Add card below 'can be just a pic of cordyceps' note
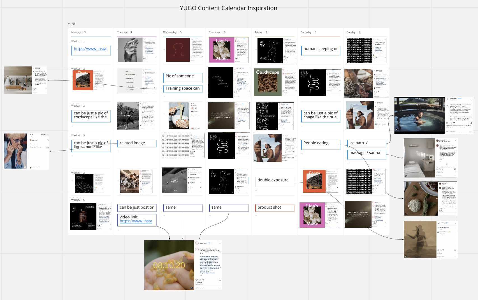The image size is (478, 300). (72, 126)
